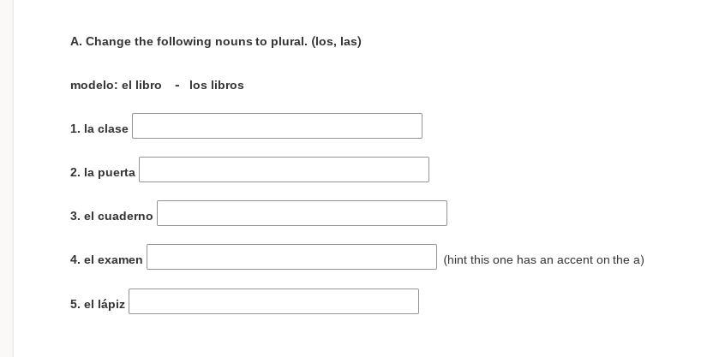Click the gray left margin strip
Viewport: 725px width, 357px height.
pos(7,178)
